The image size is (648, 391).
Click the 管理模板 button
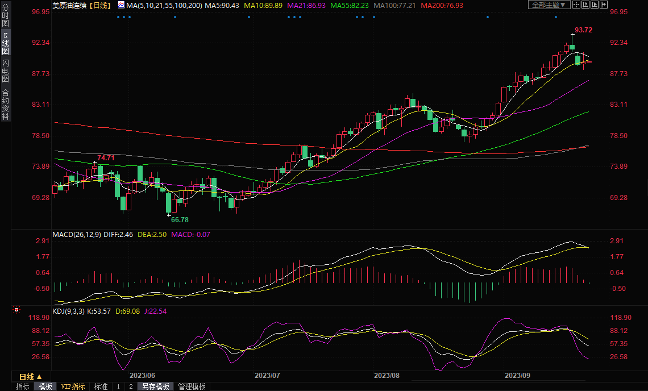pyautogui.click(x=192, y=386)
